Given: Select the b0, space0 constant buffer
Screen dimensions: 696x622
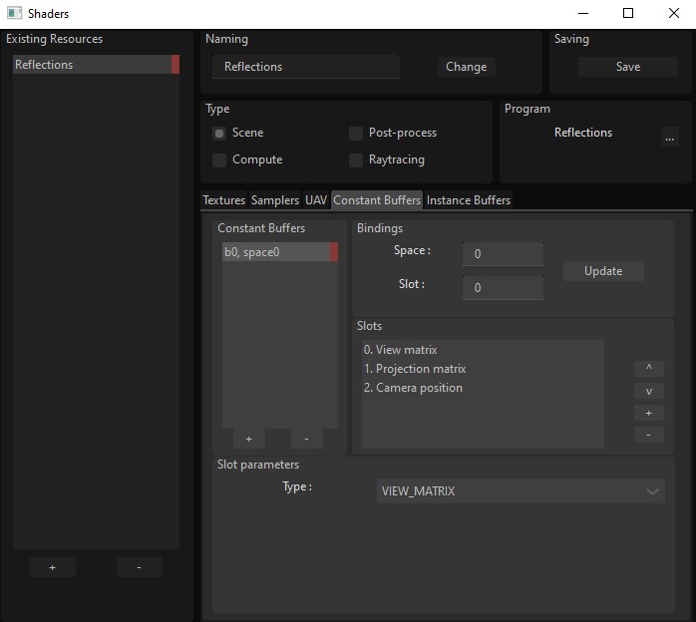Looking at the screenshot, I should pos(280,252).
